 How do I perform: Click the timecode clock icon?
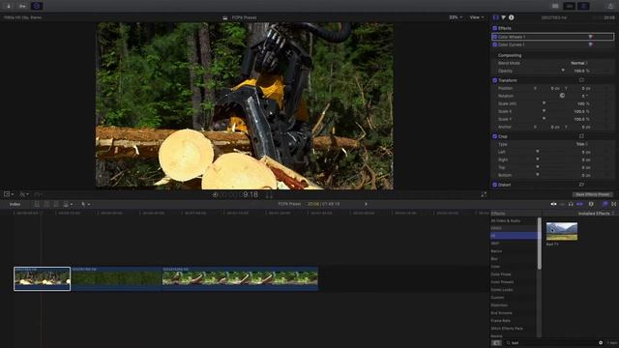click(x=215, y=194)
